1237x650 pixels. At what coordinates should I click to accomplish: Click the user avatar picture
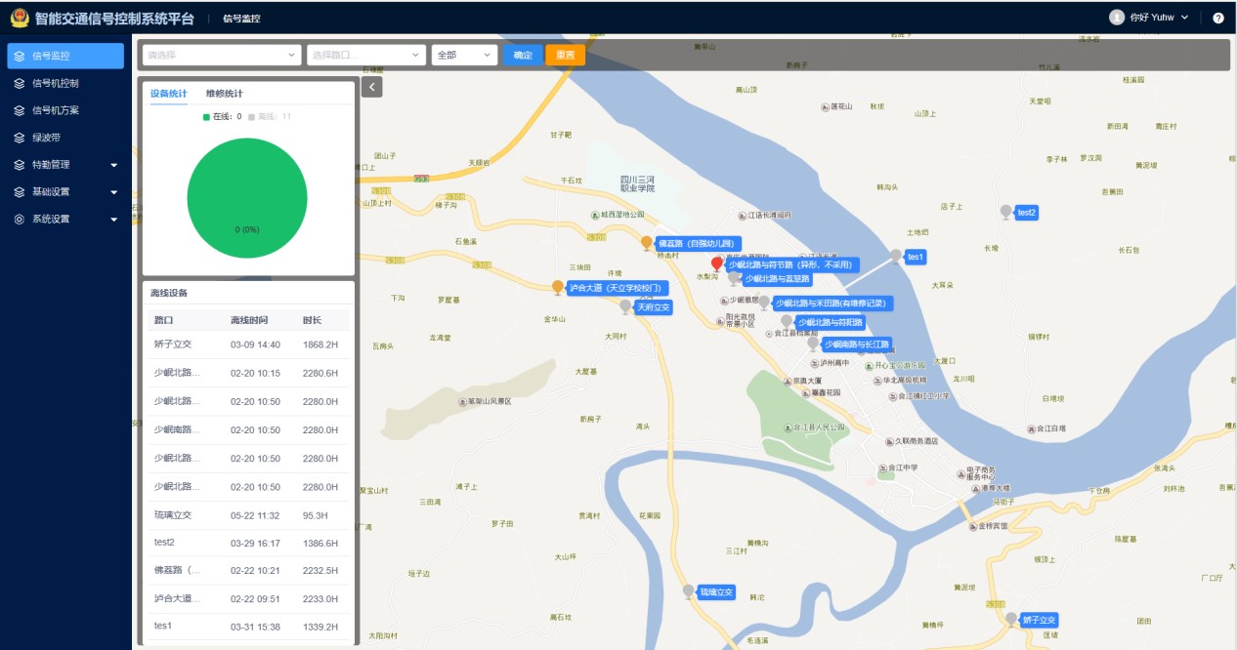tap(1117, 18)
